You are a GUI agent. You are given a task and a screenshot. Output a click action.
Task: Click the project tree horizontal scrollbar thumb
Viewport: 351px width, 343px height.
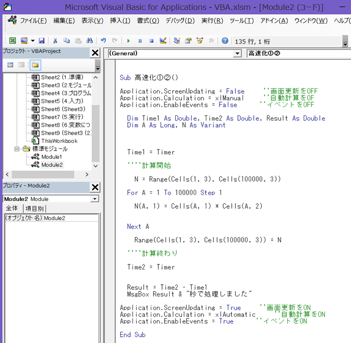coord(43,174)
